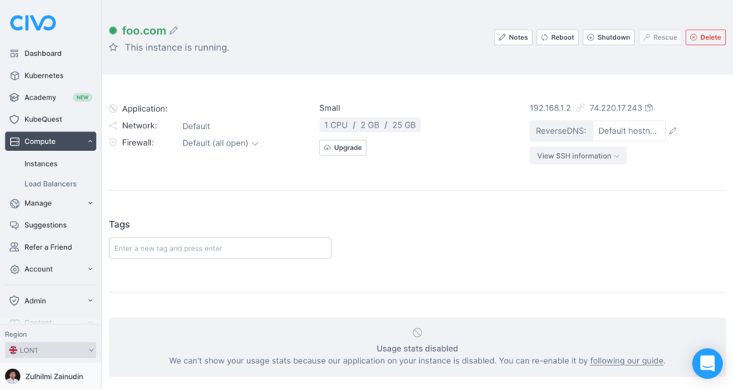
Task: Star this instance as favourite
Action: 113,47
